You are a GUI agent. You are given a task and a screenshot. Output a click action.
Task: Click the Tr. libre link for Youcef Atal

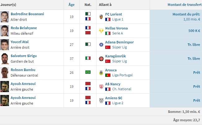(194, 45)
